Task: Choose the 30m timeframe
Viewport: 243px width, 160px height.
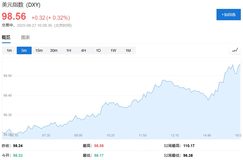Action: point(54,50)
